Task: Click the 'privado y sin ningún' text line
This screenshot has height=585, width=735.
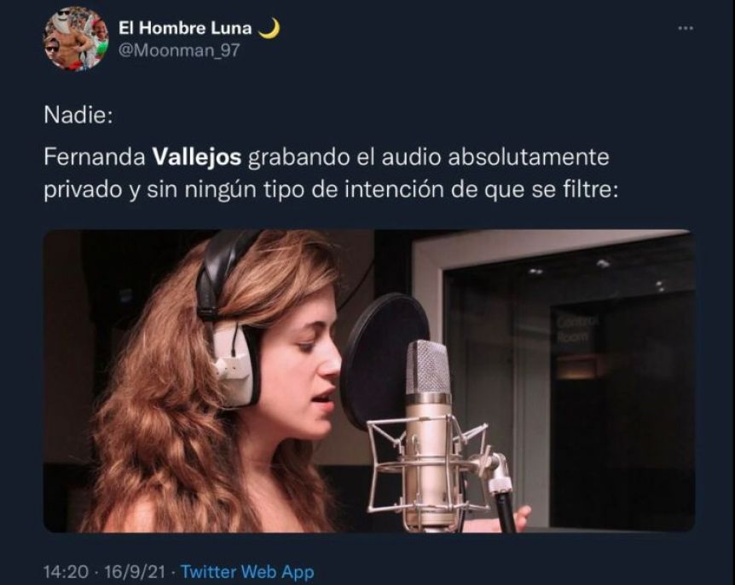Action: click(331, 190)
